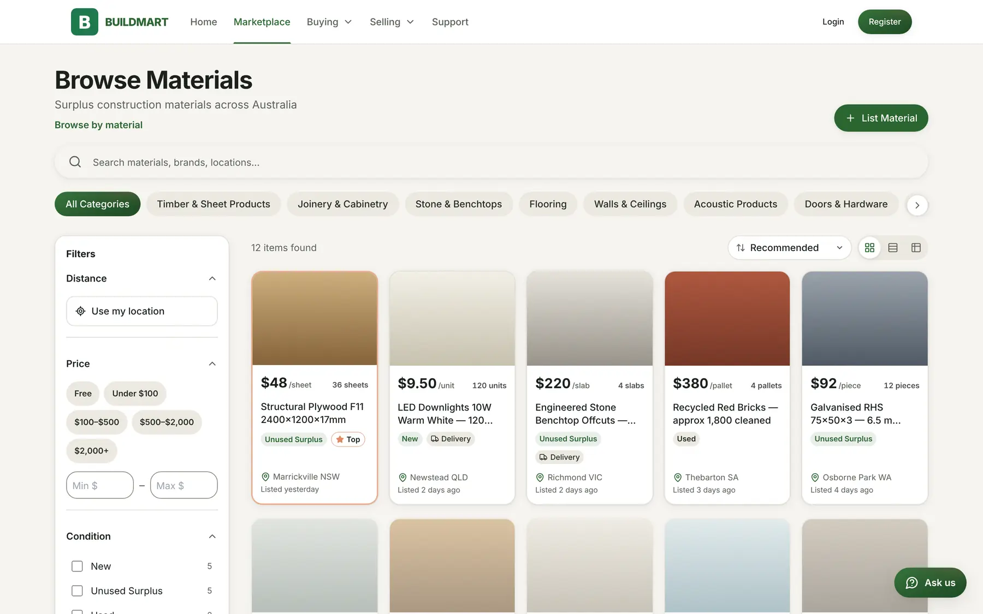Click the Ask us chat icon

(911, 583)
